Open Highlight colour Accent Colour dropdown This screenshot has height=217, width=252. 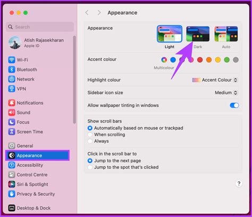point(215,80)
